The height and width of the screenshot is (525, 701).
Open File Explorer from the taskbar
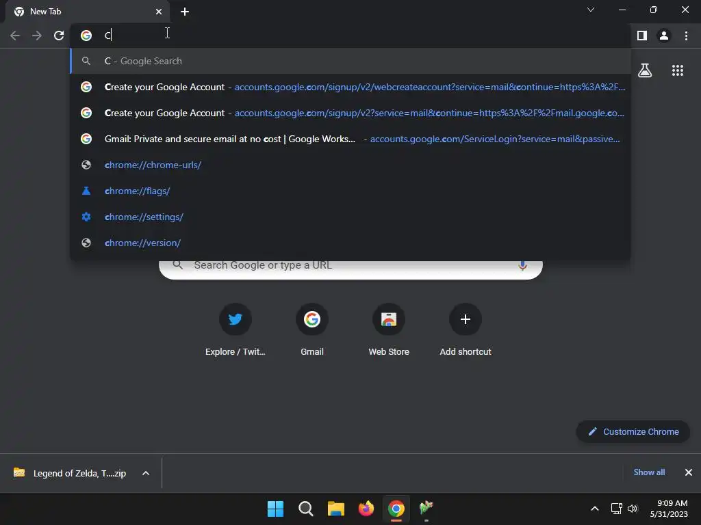point(335,509)
